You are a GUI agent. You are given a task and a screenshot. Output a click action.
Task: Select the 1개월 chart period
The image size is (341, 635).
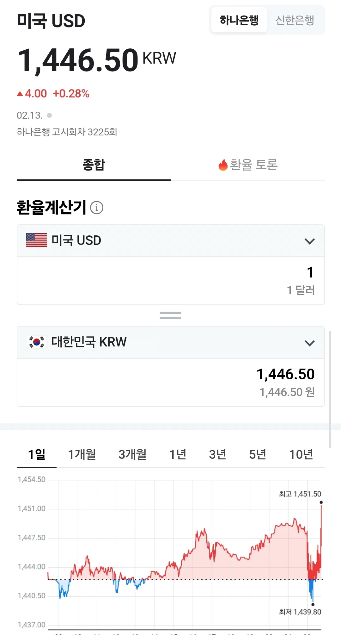click(x=82, y=454)
